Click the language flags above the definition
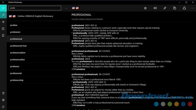This screenshot has height=110, width=196. [75, 8]
